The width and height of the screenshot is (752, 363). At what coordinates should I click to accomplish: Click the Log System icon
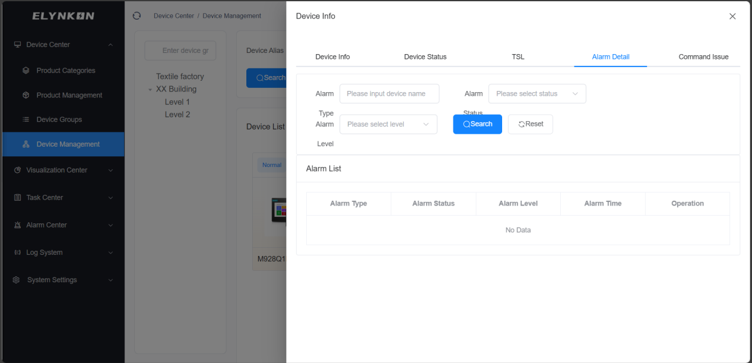(17, 252)
